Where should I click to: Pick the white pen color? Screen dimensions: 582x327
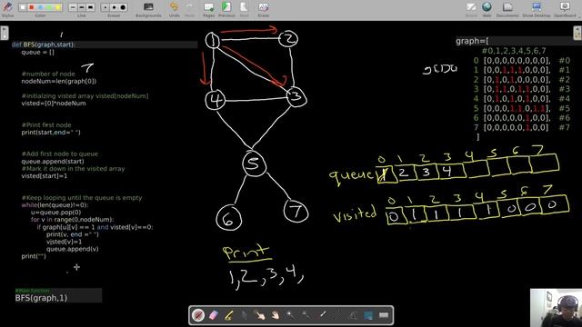(x=23, y=7)
